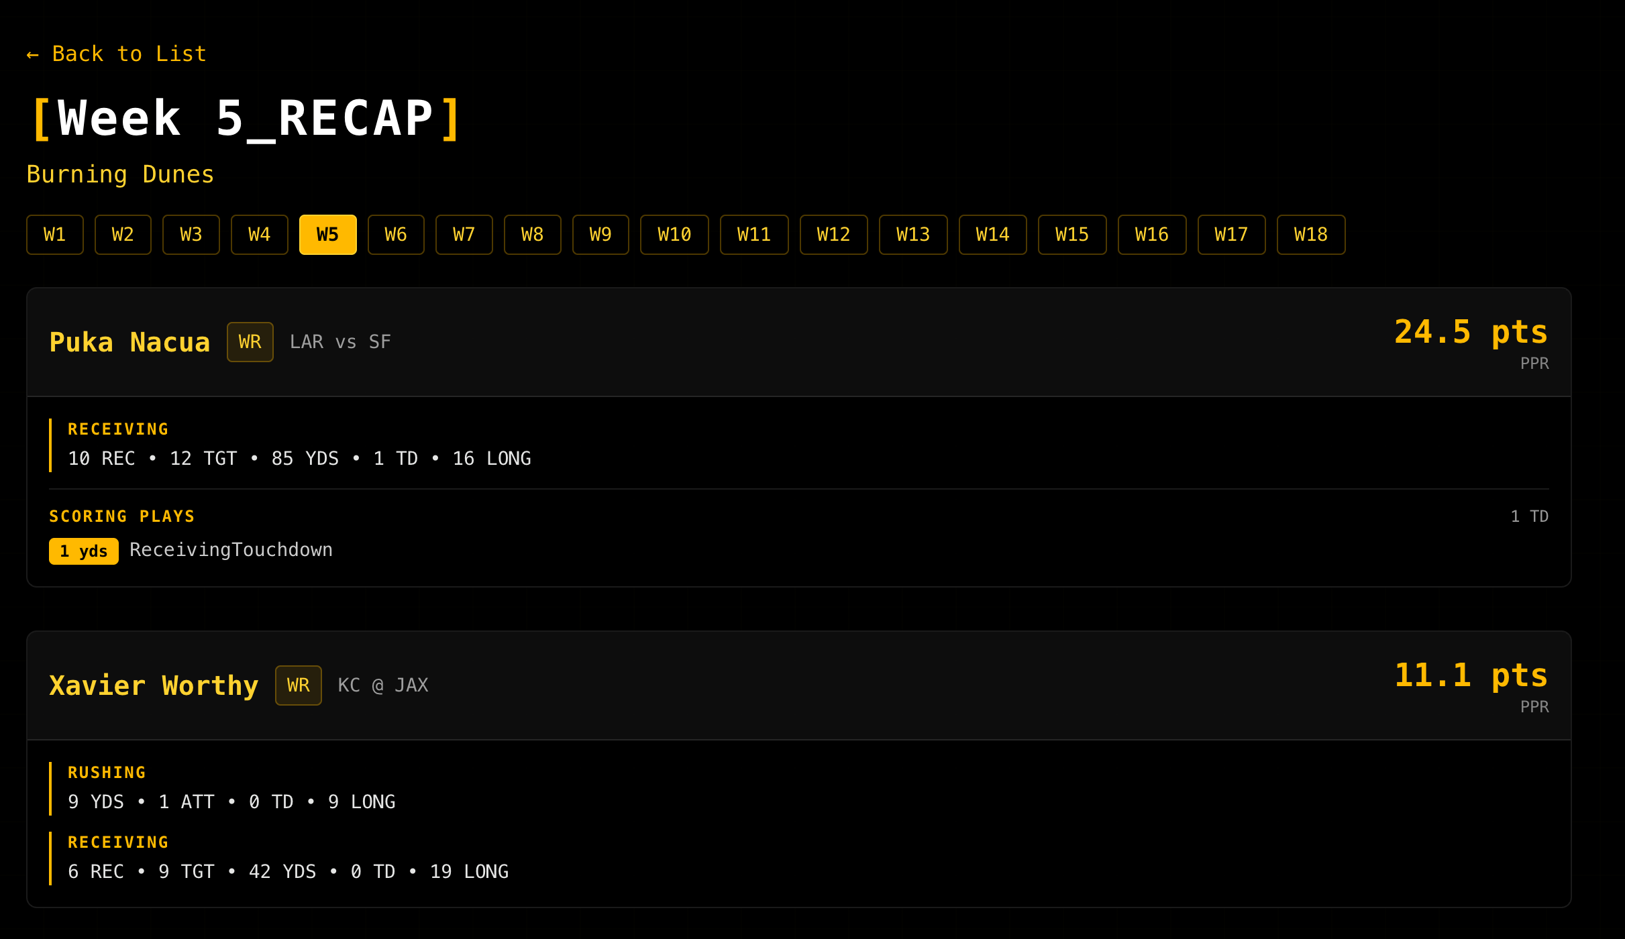Switch to the W6 week tab
The width and height of the screenshot is (1625, 939).
[396, 235]
